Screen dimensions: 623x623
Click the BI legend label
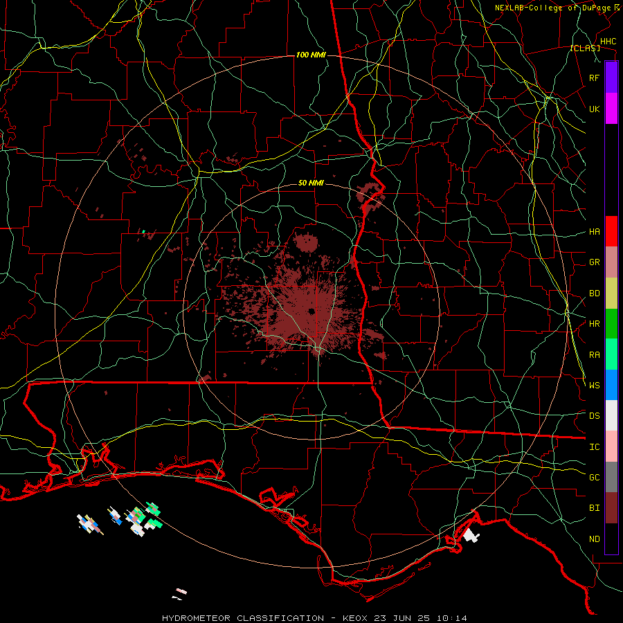[x=594, y=508]
